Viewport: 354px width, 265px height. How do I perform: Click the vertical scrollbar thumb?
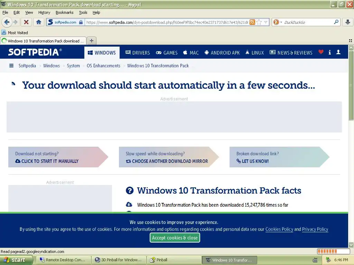click(351, 86)
